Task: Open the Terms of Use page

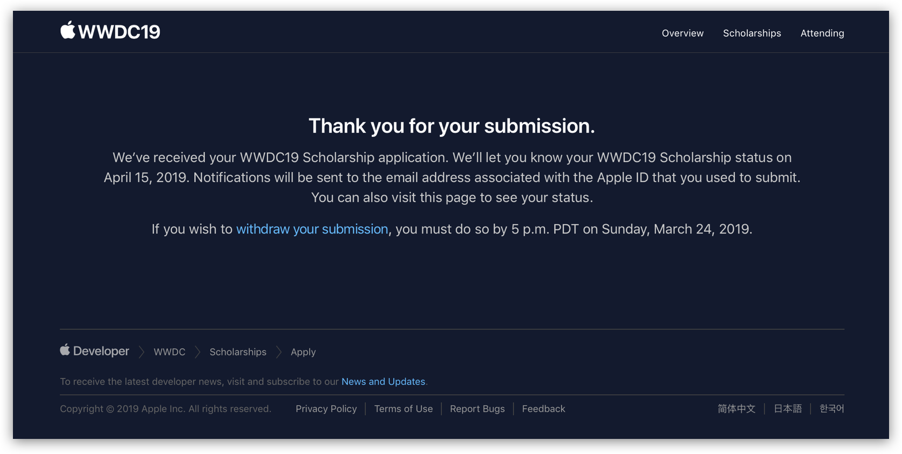Action: pyautogui.click(x=404, y=409)
